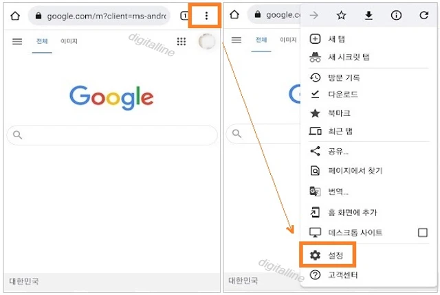Click the add to home screen icon

(315, 213)
